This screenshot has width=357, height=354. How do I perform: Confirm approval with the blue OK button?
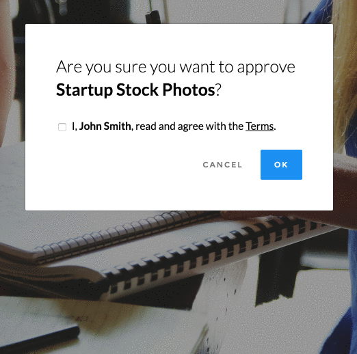pos(281,165)
